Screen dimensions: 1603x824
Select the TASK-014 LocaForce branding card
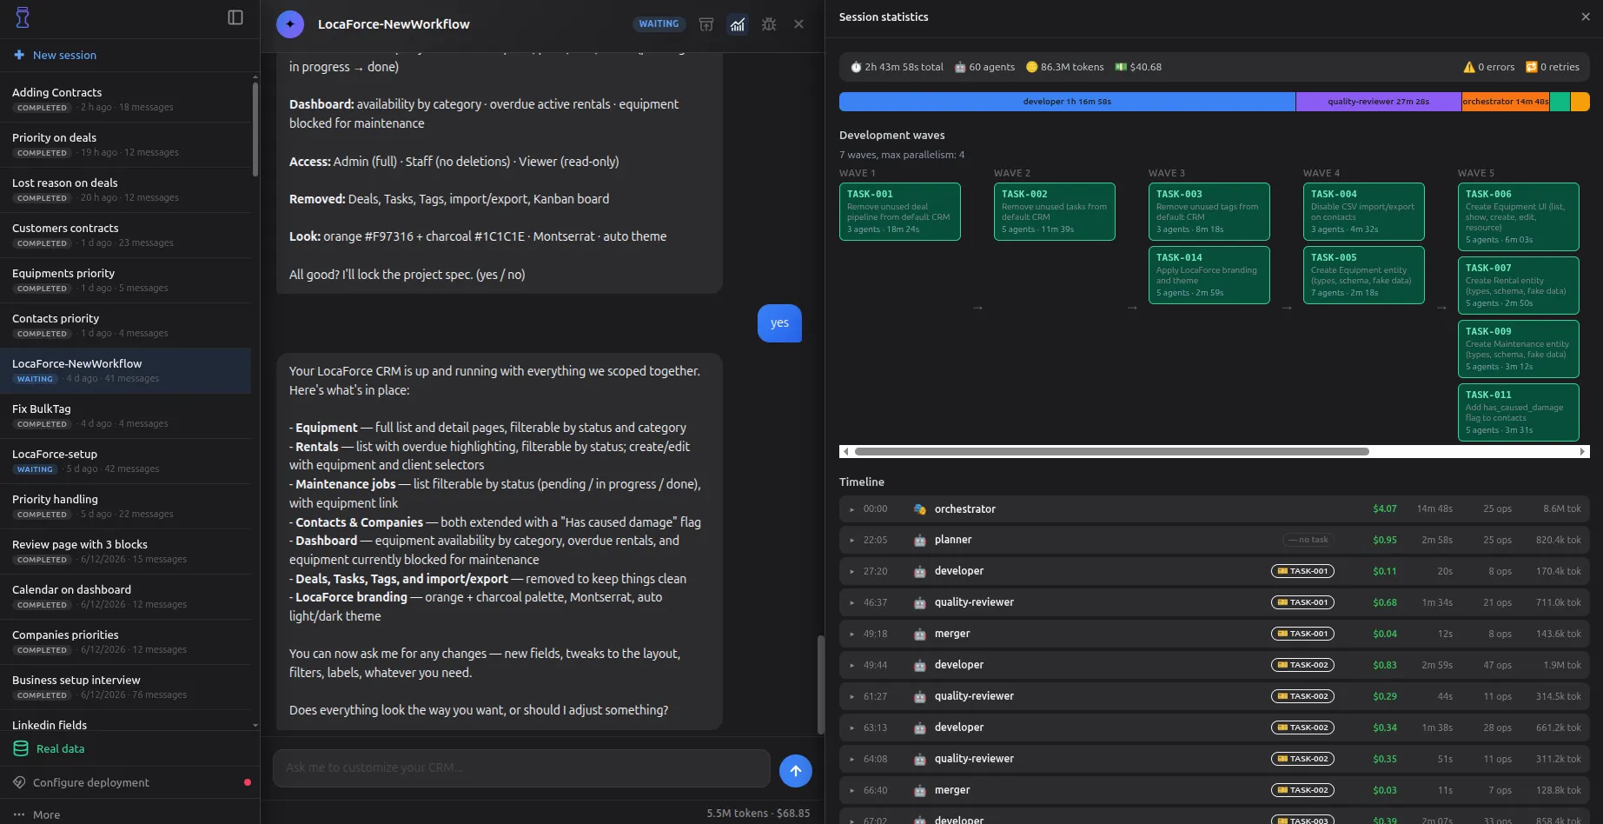click(x=1209, y=275)
